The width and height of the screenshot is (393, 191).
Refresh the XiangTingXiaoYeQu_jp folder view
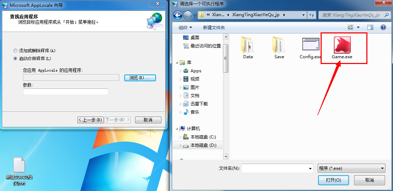coord(312,15)
